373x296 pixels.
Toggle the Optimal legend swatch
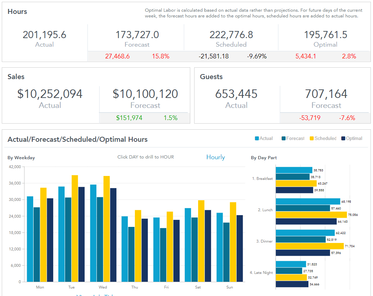(343, 139)
